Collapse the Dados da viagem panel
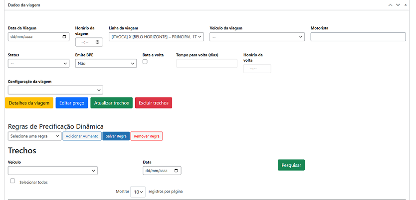This screenshot has height=200, width=416. 407,4
